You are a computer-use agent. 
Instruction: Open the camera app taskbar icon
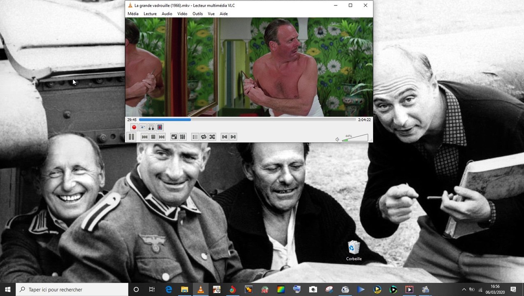coord(313,289)
